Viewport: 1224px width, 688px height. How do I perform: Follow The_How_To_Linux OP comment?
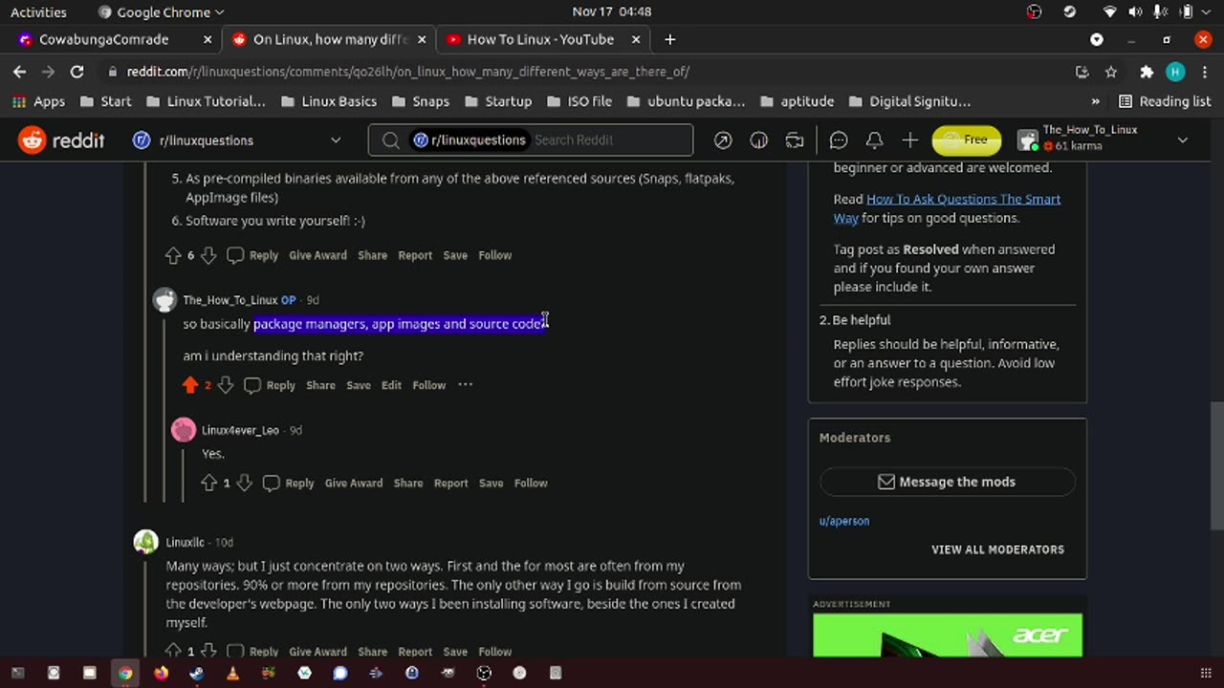coord(428,385)
